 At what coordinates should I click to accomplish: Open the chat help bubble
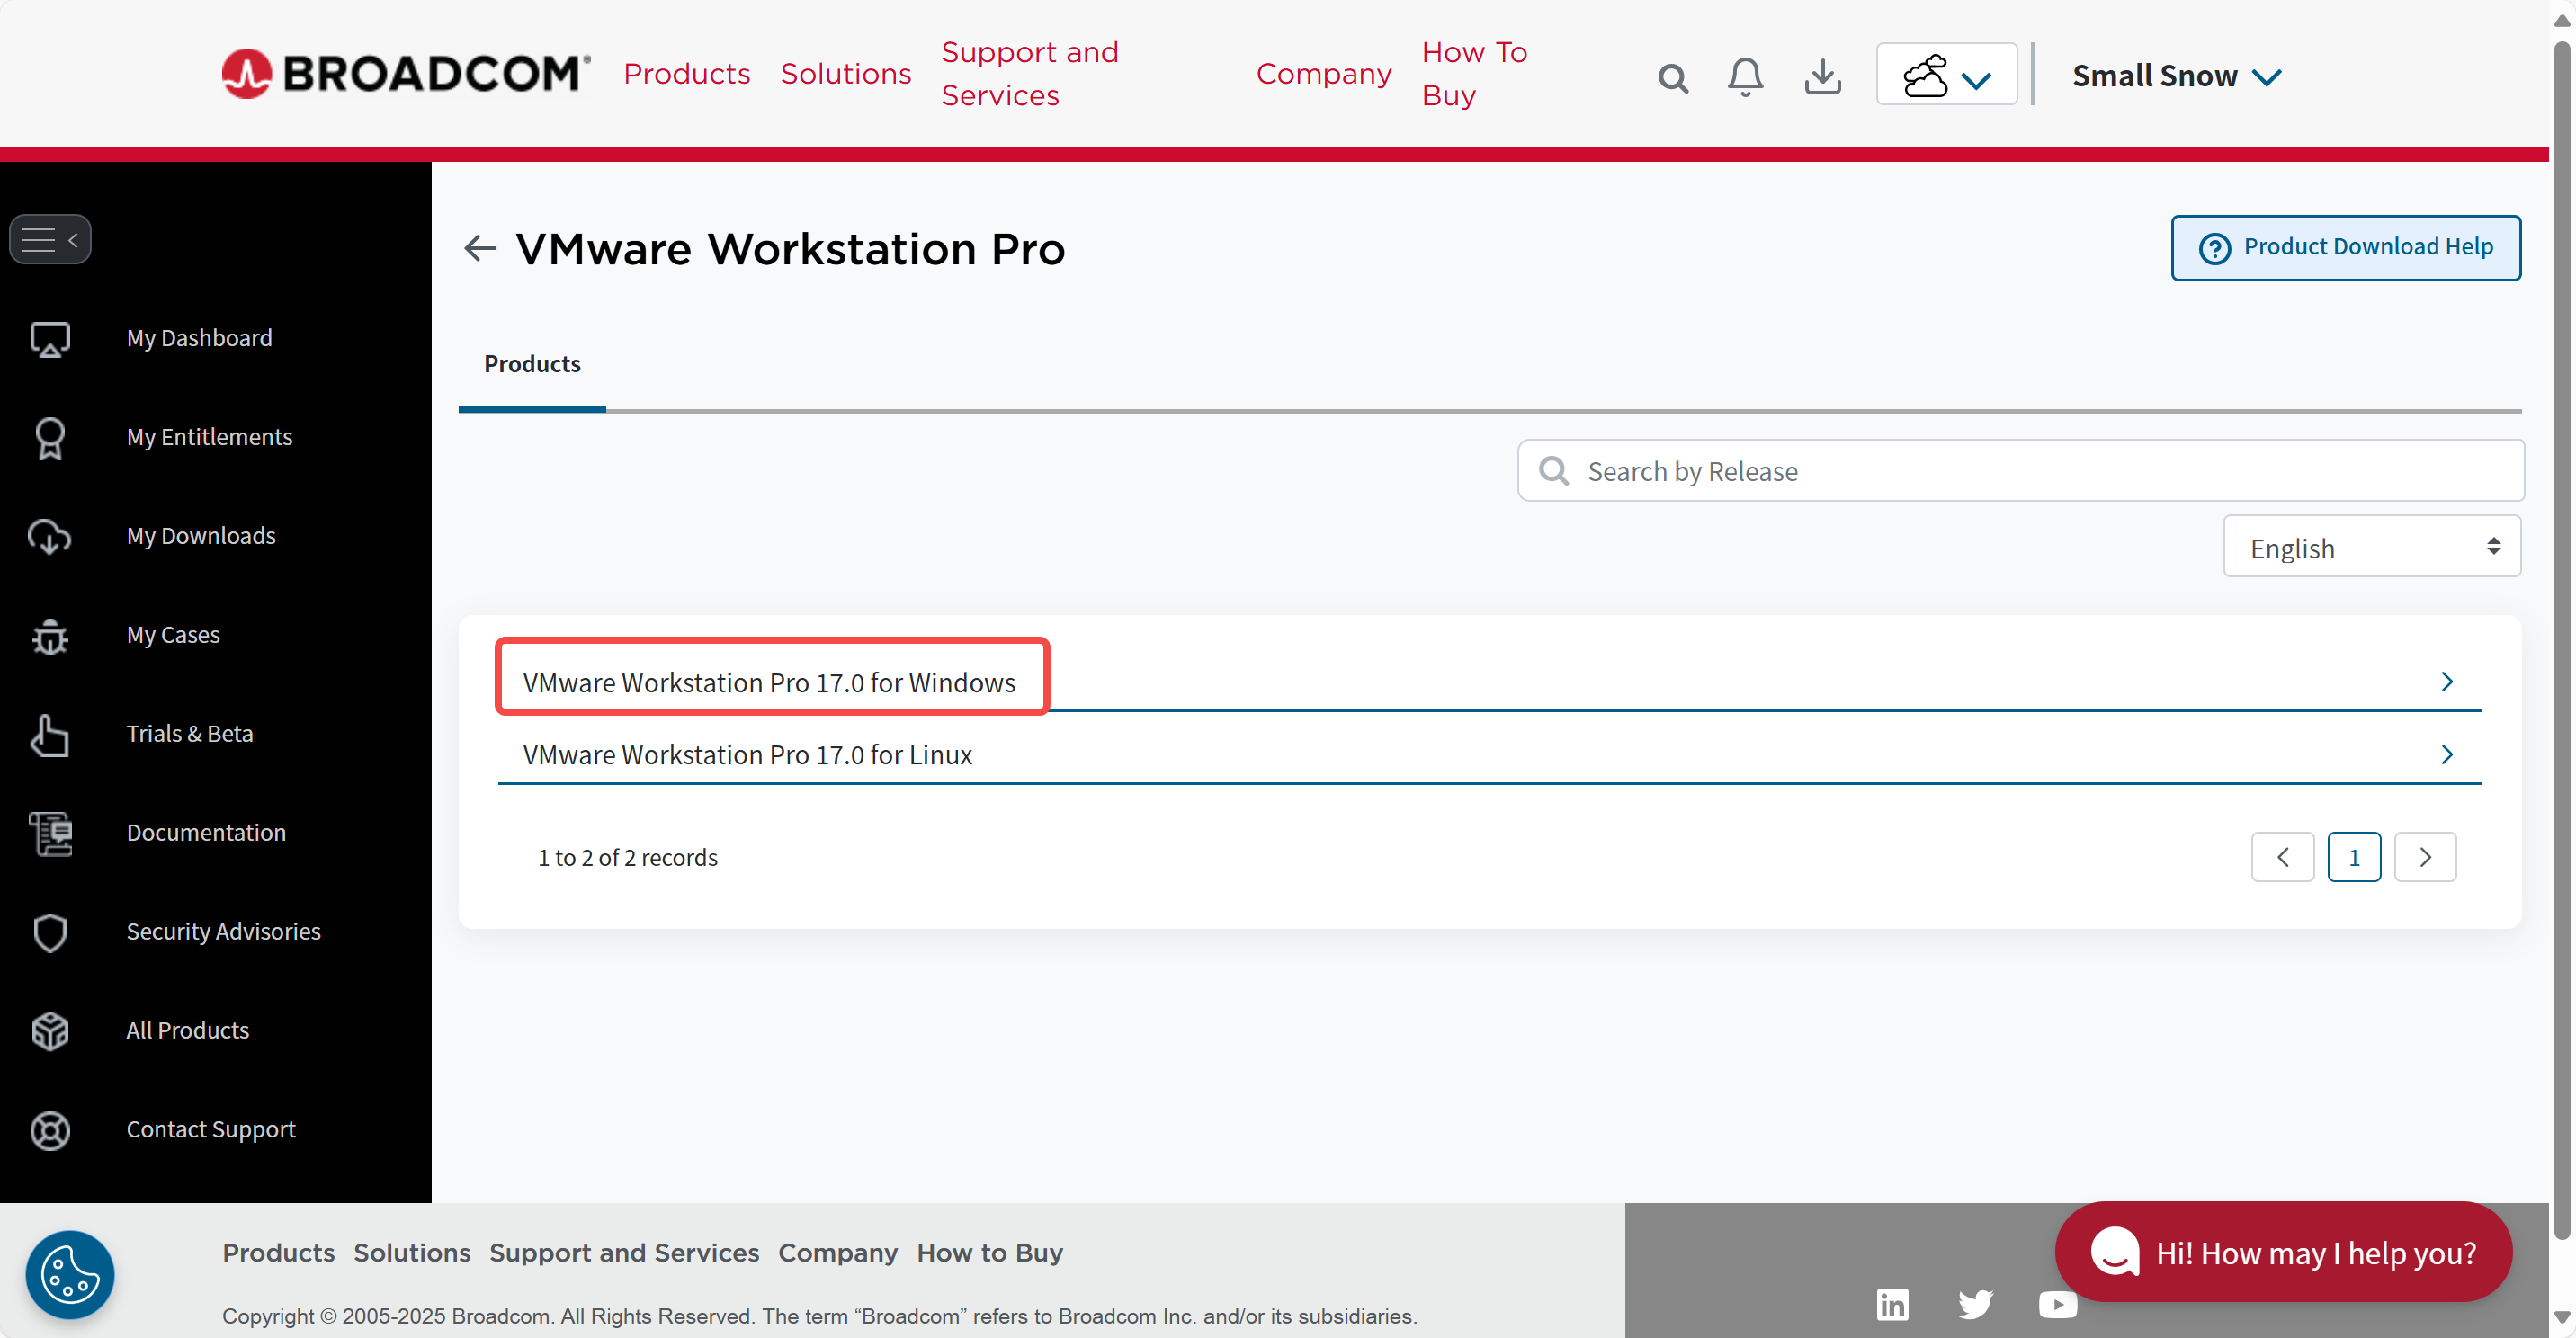click(2283, 1252)
